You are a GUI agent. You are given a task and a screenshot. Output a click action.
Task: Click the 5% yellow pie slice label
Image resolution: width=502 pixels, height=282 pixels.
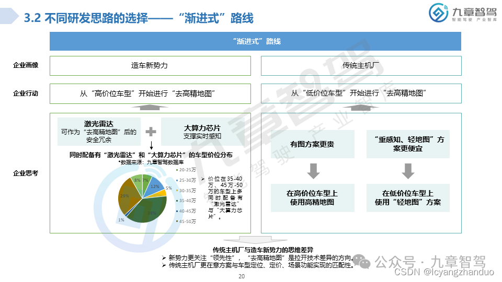pyautogui.click(x=169, y=188)
